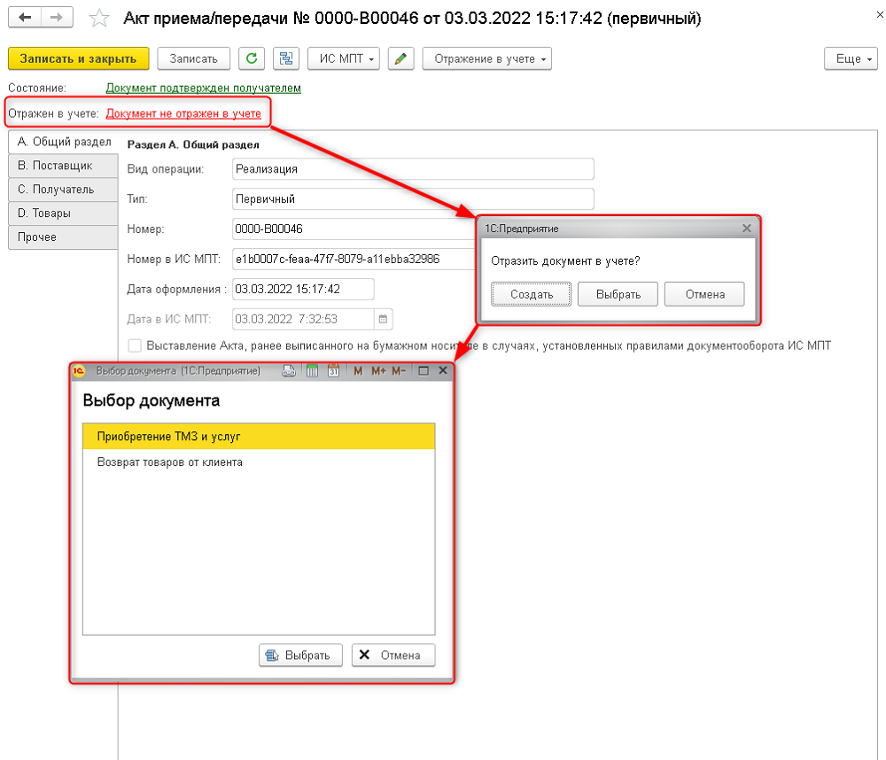
Task: Click the Тип field with Первичный
Action: coord(413,198)
